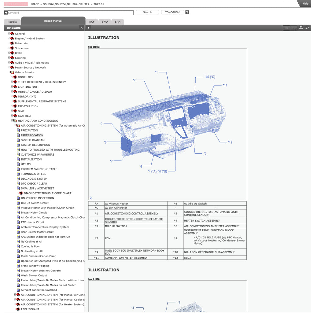Image resolution: width=313 pixels, height=313 pixels.
Task: Click the page icon beside SYSTEM DIAGRAM
Action: tap(18, 140)
